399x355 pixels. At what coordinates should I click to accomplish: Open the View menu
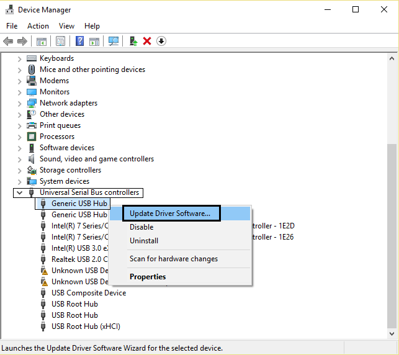66,26
